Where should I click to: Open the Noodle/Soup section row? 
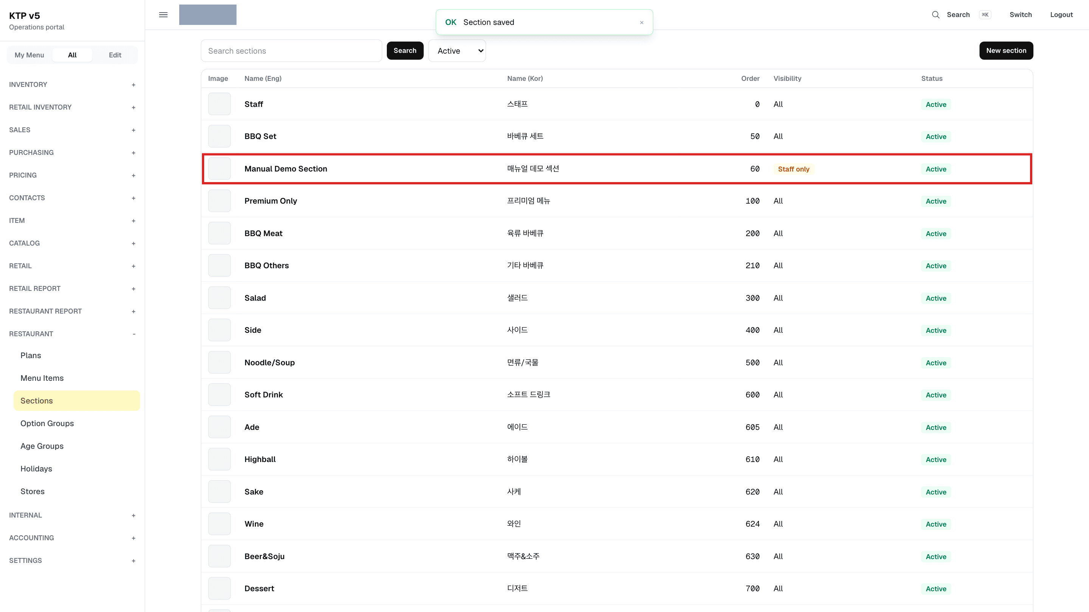617,362
